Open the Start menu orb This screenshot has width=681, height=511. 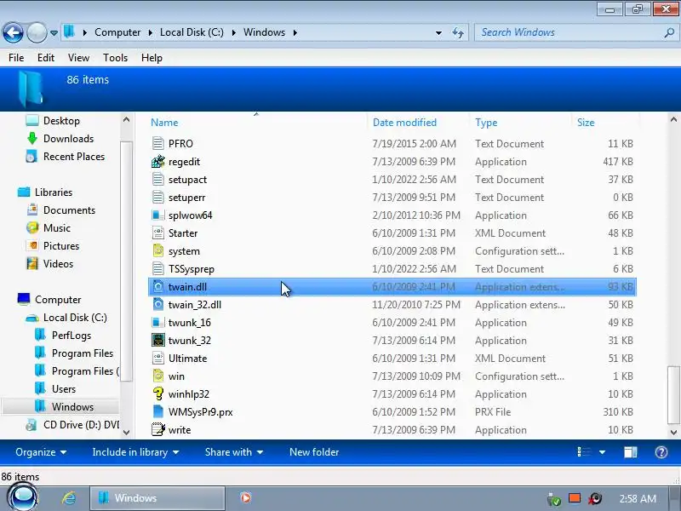[x=23, y=497]
